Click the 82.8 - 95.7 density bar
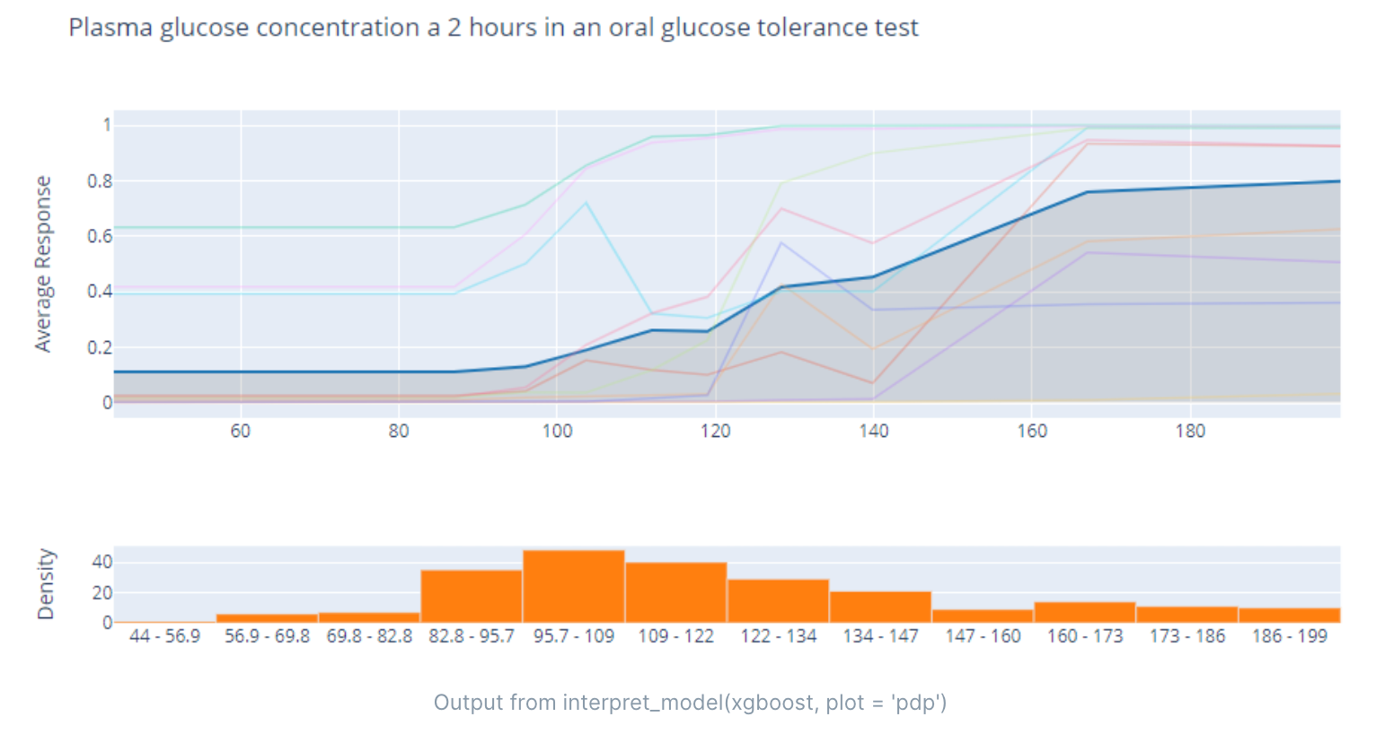Image resolution: width=1376 pixels, height=743 pixels. (472, 597)
